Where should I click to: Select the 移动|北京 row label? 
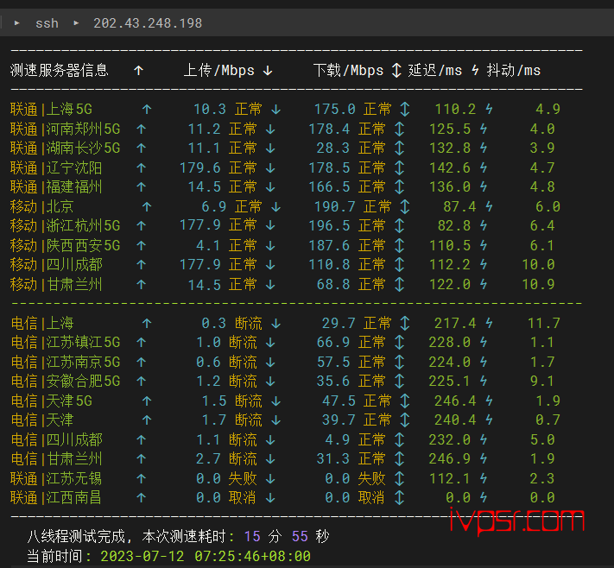[x=42, y=206]
